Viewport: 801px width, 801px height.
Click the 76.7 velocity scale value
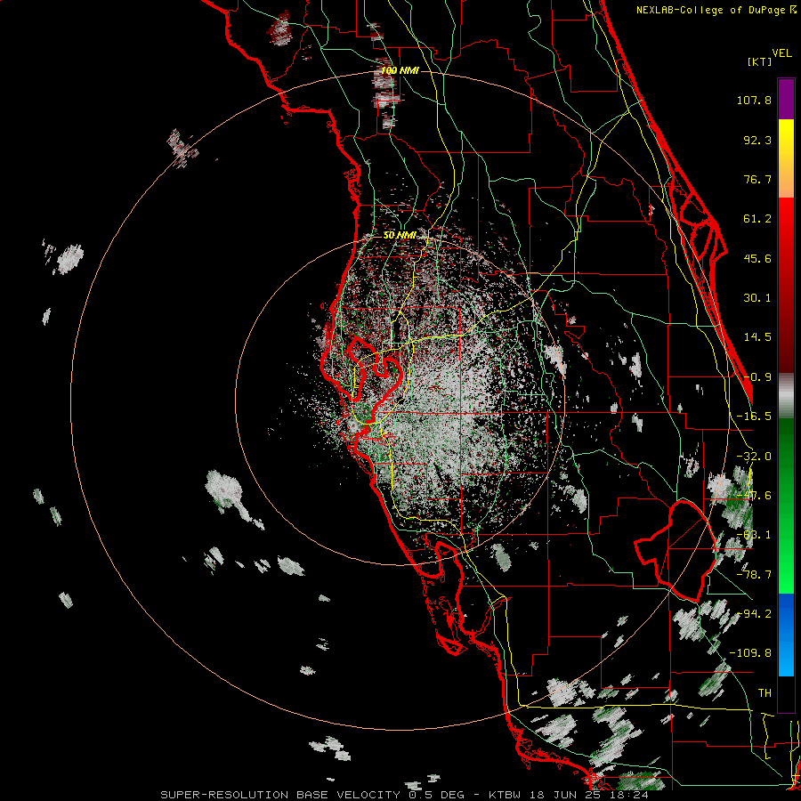tap(757, 179)
